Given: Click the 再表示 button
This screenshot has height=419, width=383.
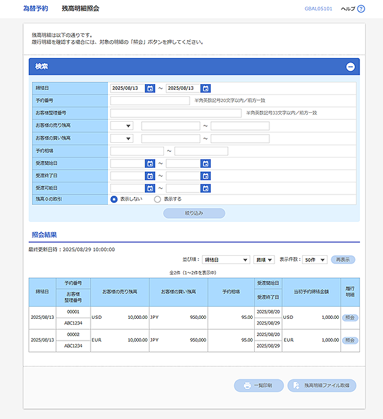Looking at the screenshot, I should (x=343, y=260).
